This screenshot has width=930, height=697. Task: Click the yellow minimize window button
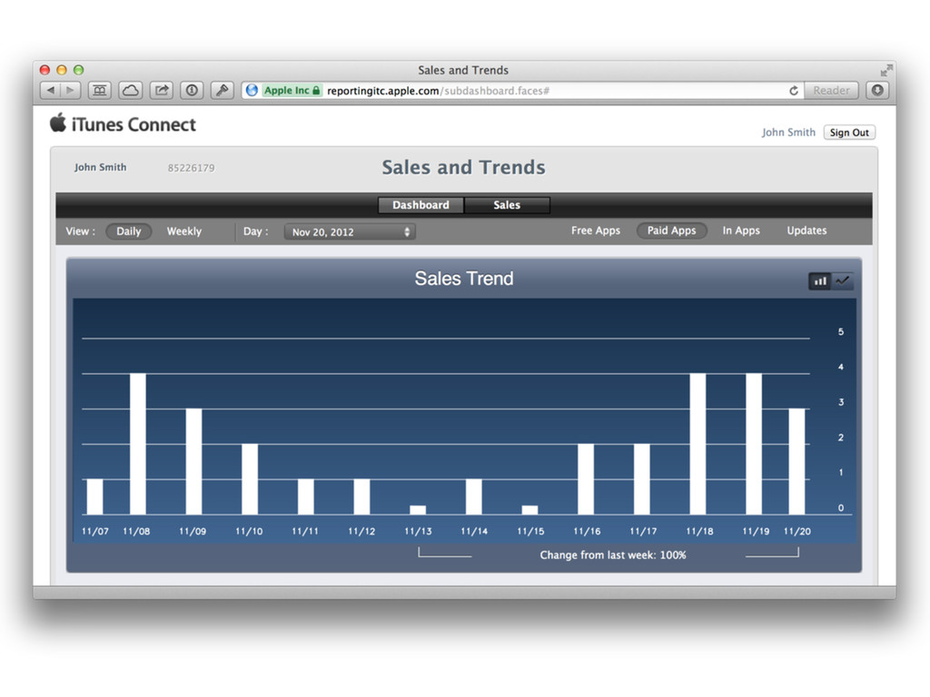(x=62, y=70)
